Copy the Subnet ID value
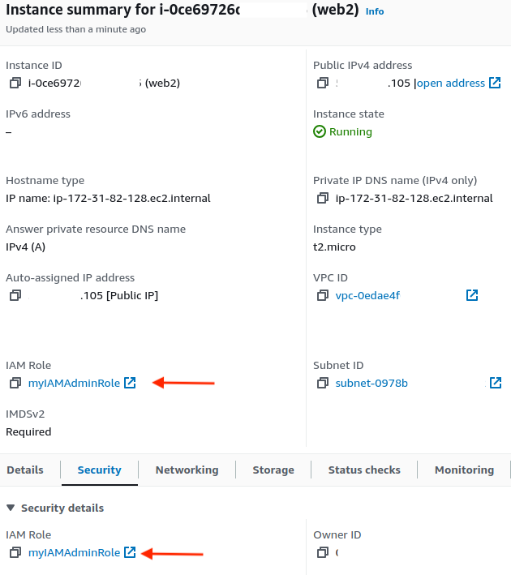The height and width of the screenshot is (575, 511). point(323,383)
